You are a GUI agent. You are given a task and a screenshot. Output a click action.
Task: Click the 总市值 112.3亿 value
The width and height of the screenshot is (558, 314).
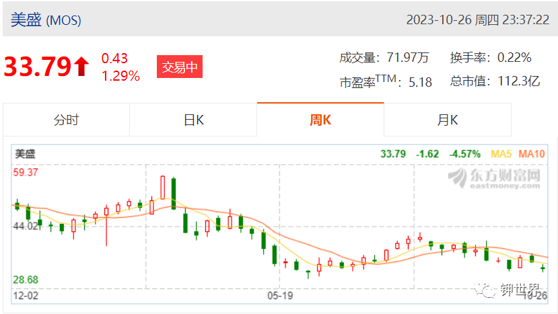pos(519,81)
